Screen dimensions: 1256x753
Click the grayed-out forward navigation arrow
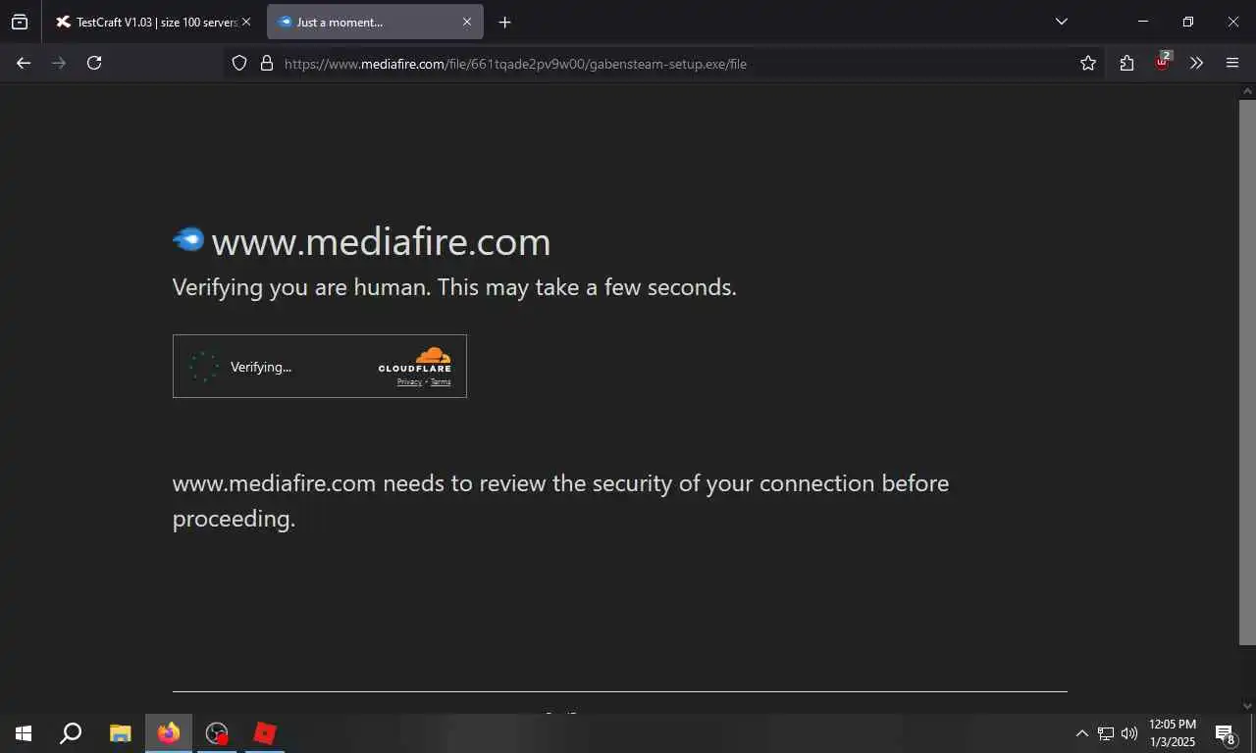(59, 63)
